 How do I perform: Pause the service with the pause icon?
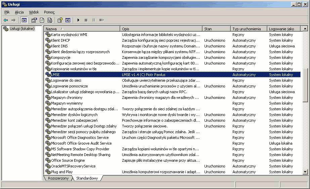pyautogui.click(x=94, y=20)
